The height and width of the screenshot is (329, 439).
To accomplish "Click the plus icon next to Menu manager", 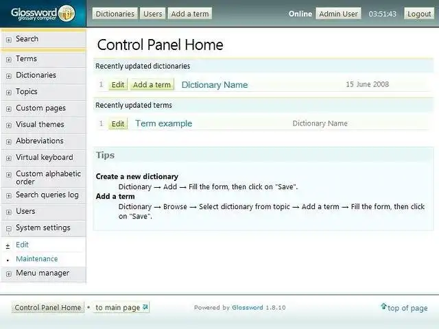I will click(x=9, y=274).
